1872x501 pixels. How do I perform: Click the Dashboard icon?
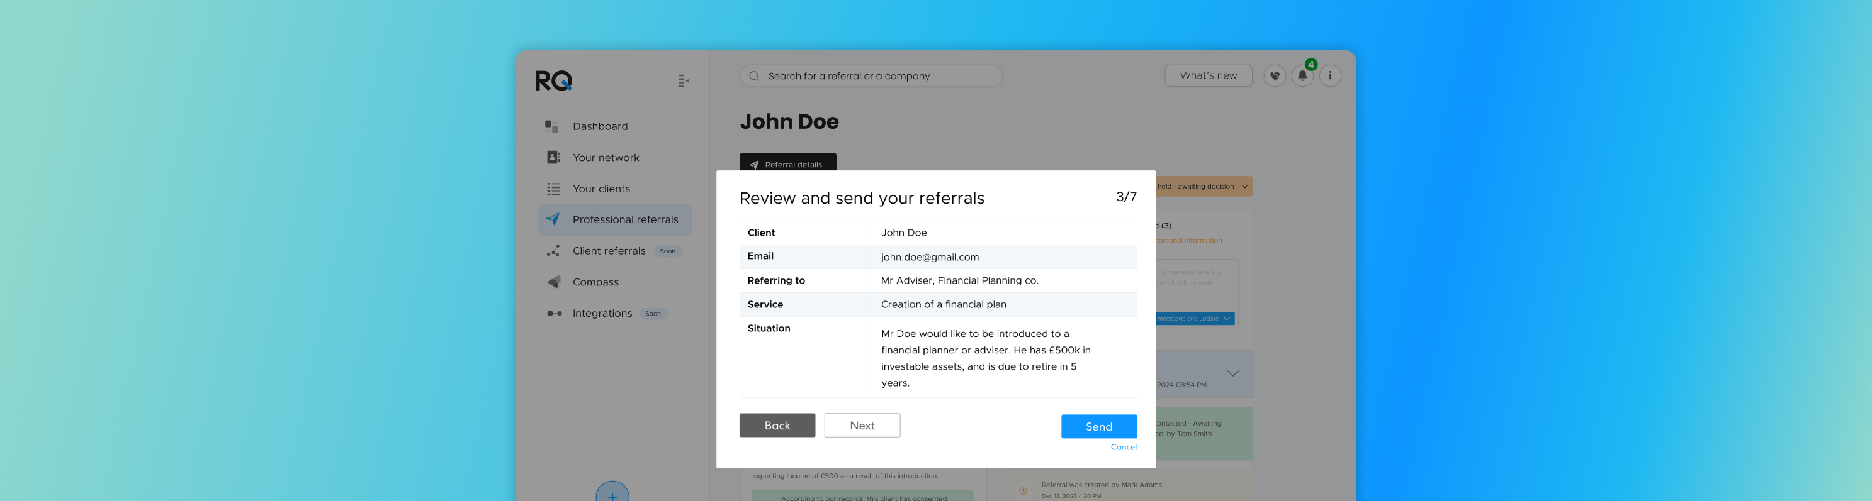coord(551,126)
